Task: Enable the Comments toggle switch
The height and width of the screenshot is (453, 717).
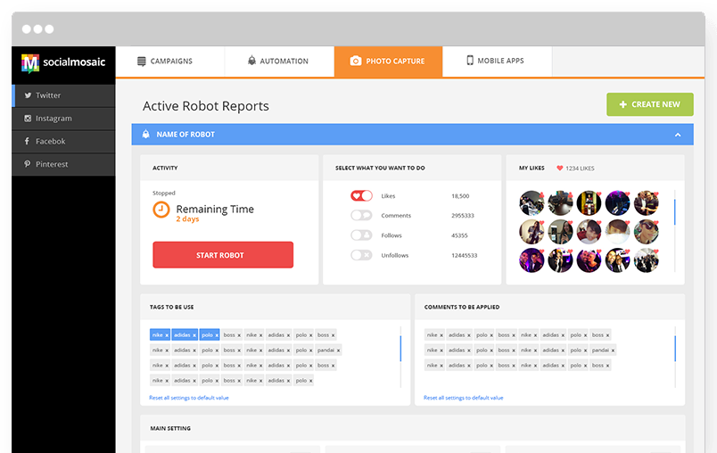Action: click(x=361, y=216)
